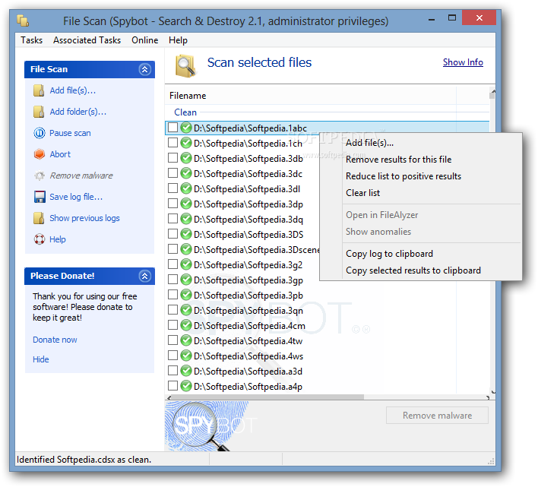Tick the checkbox for Softpedia.3dq

[172, 219]
